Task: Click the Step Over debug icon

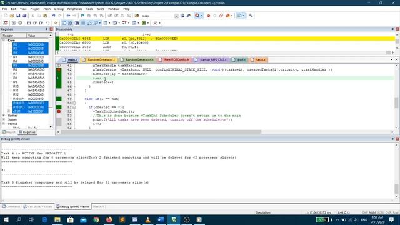Action: pos(35,23)
